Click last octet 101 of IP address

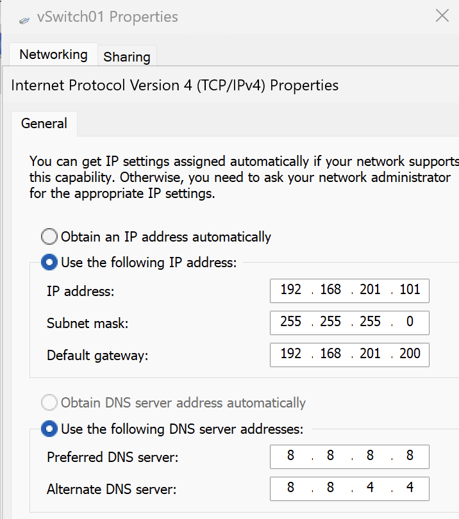coord(410,290)
